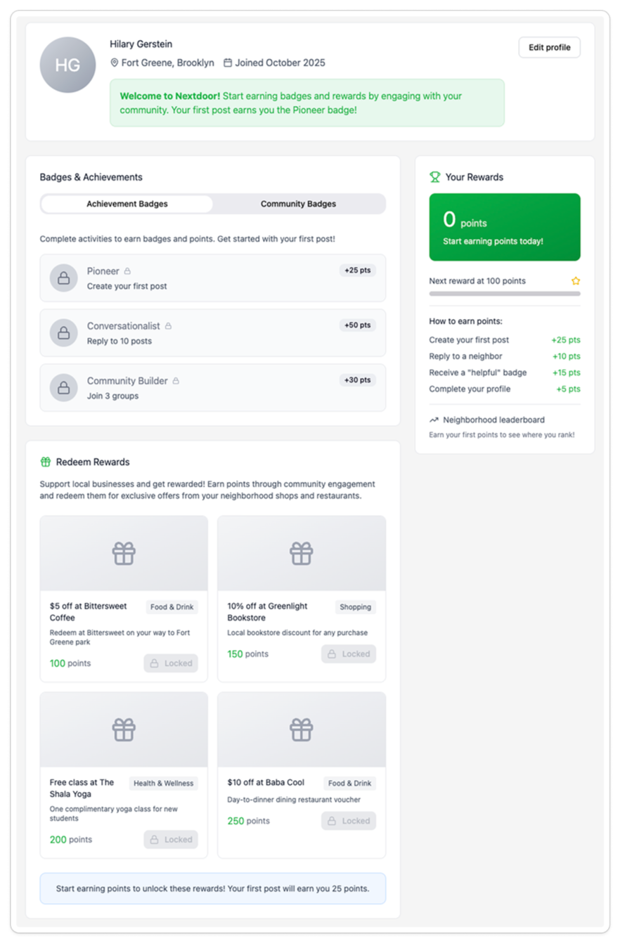Click the 'Complete your profile' earning row
The image size is (620, 943).
(x=505, y=389)
